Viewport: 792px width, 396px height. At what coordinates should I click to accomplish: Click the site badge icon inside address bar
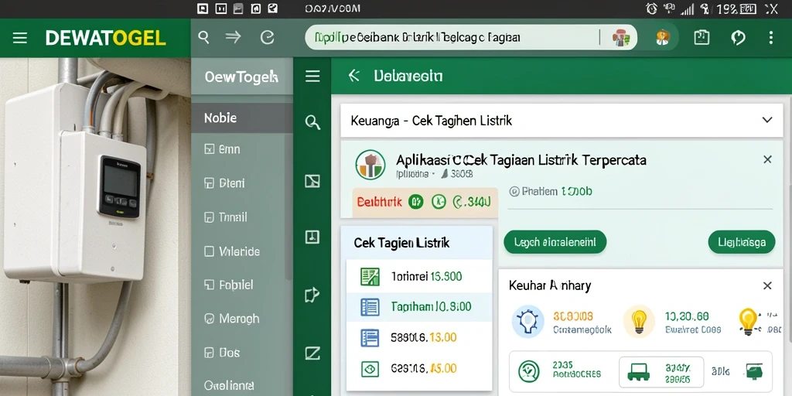pyautogui.click(x=620, y=37)
